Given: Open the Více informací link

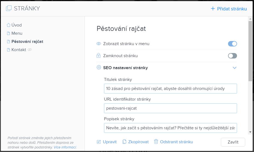Looking at the screenshot, I should coord(65,147).
